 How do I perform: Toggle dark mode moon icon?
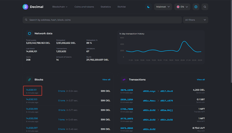click(x=148, y=7)
